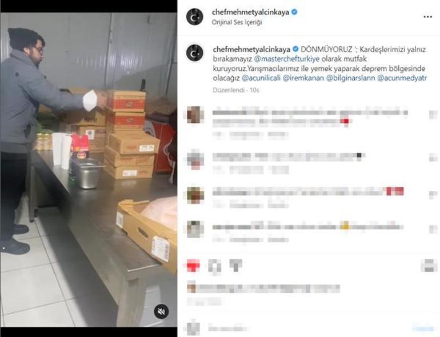Like the third comment's heart
This screenshot has height=337, width=440.
(x=433, y=195)
